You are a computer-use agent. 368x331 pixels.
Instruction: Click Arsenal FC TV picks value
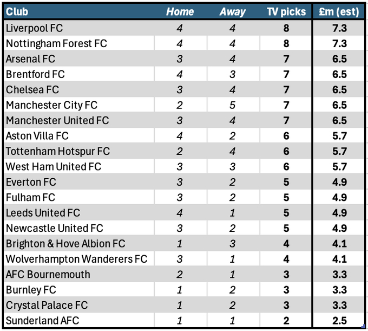pos(286,59)
